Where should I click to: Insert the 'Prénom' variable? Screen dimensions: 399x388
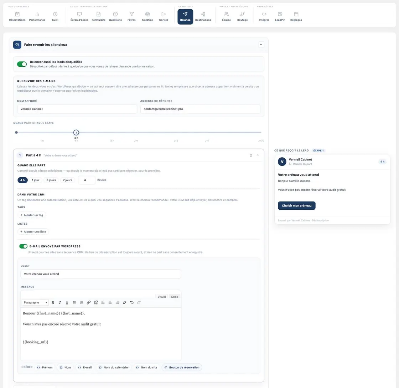(x=45, y=367)
